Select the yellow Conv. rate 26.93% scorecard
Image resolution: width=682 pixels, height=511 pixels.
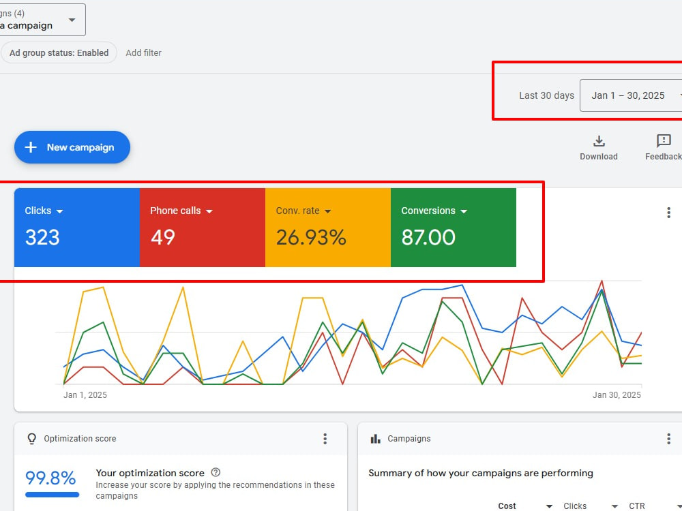point(328,228)
